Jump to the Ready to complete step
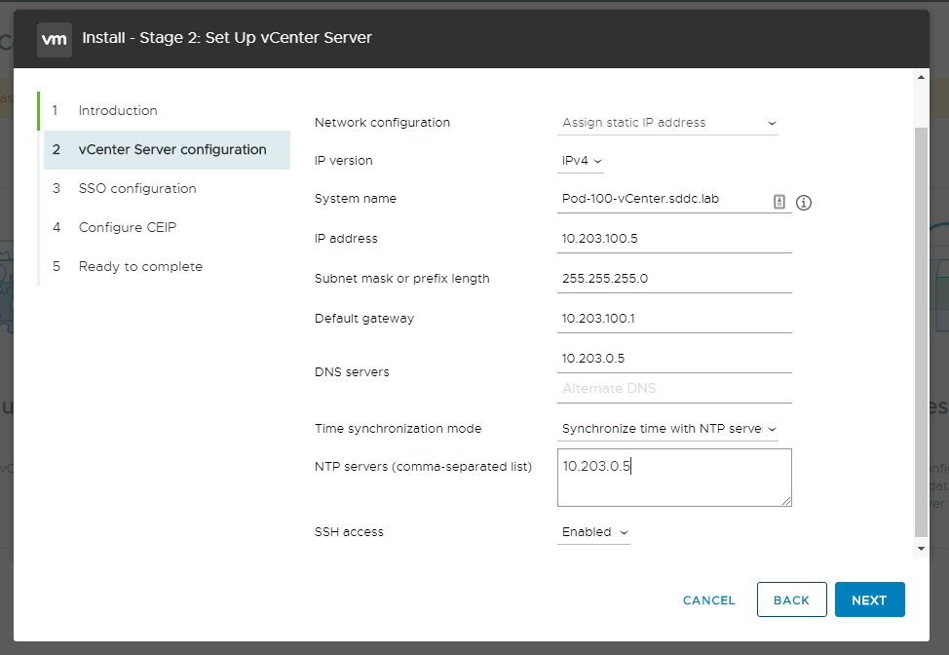This screenshot has height=655, width=949. 140,267
